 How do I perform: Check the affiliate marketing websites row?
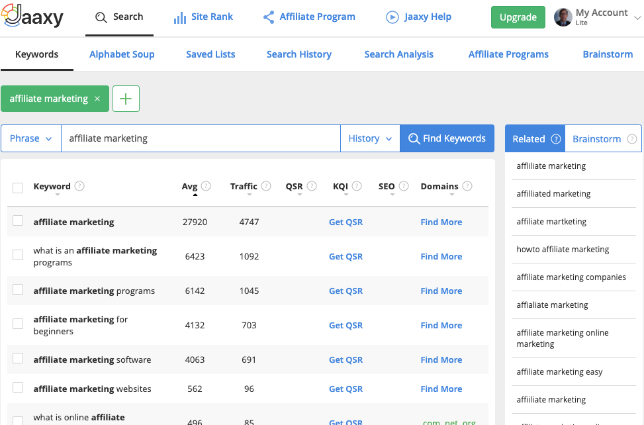(18, 387)
